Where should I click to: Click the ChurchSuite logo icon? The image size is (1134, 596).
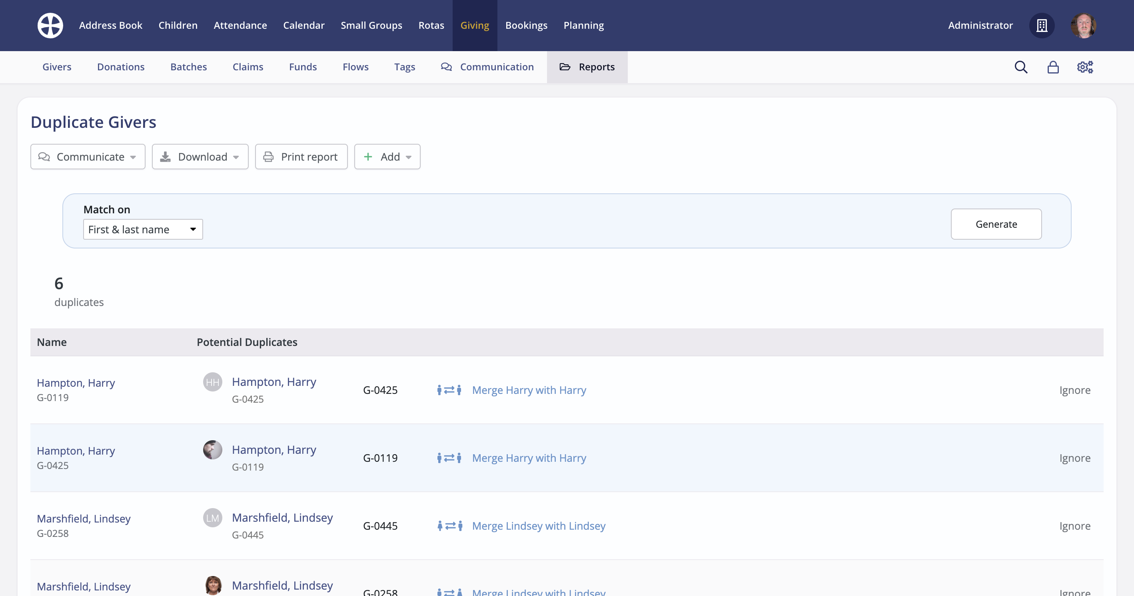coord(50,26)
